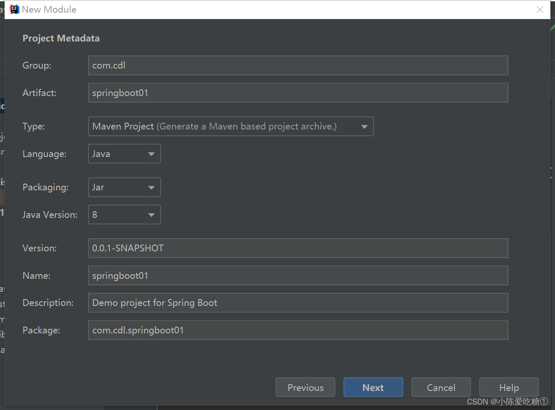Click the Version: label
Image resolution: width=555 pixels, height=410 pixels.
pyautogui.click(x=40, y=248)
